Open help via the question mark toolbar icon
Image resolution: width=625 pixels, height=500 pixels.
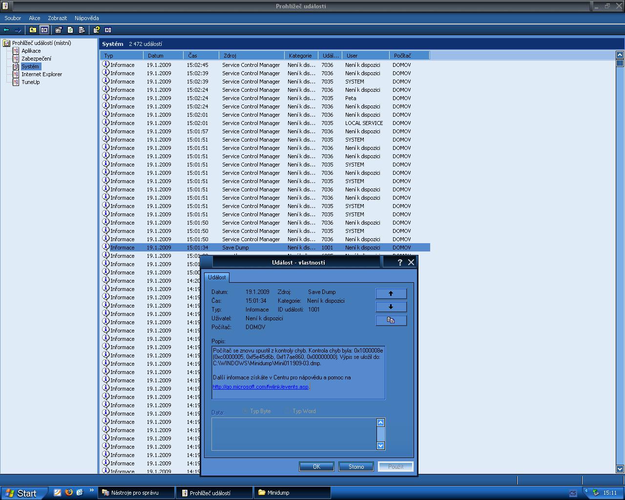pyautogui.click(x=97, y=30)
